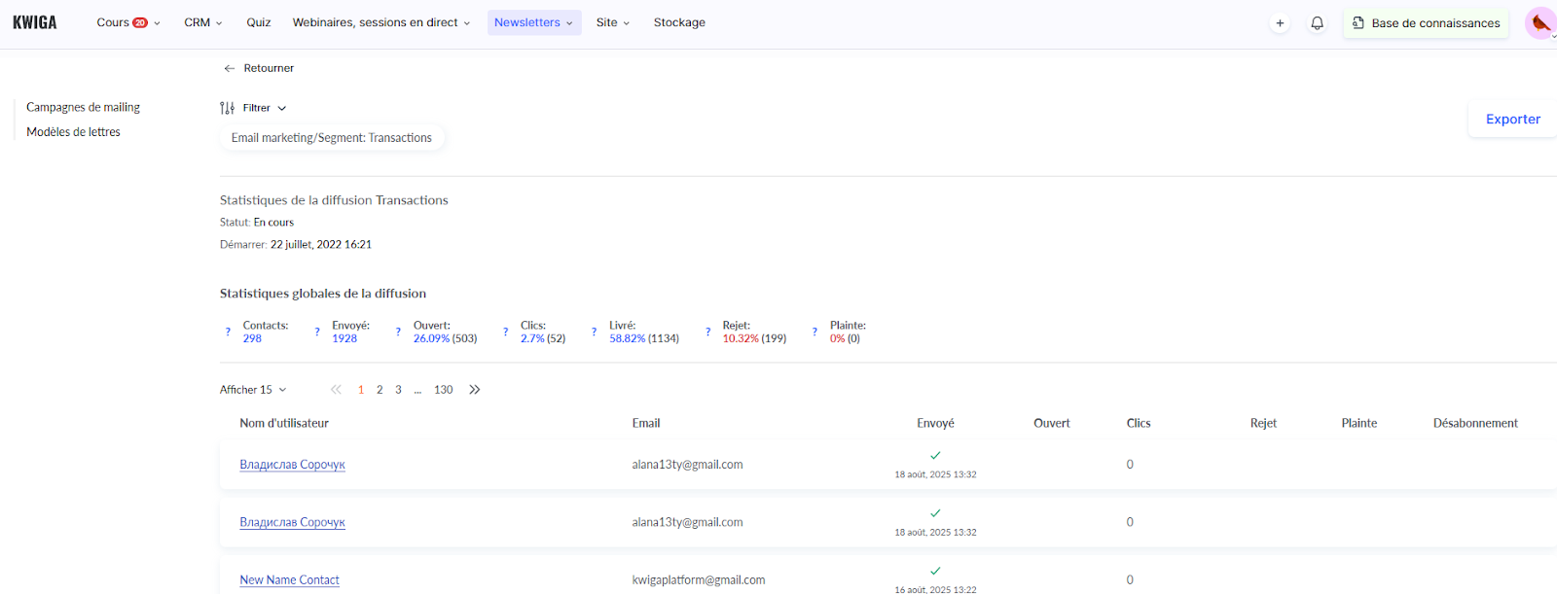Click the help icon beside Plainte
The height and width of the screenshot is (594, 1557).
pos(815,332)
